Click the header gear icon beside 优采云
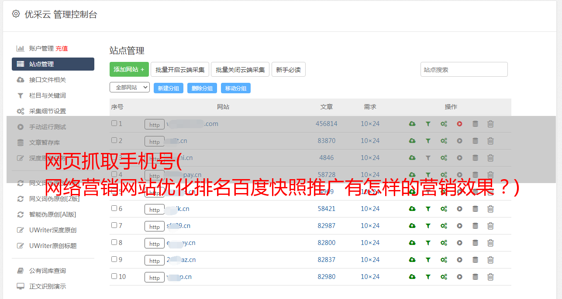This screenshot has height=299, width=562. tap(16, 14)
